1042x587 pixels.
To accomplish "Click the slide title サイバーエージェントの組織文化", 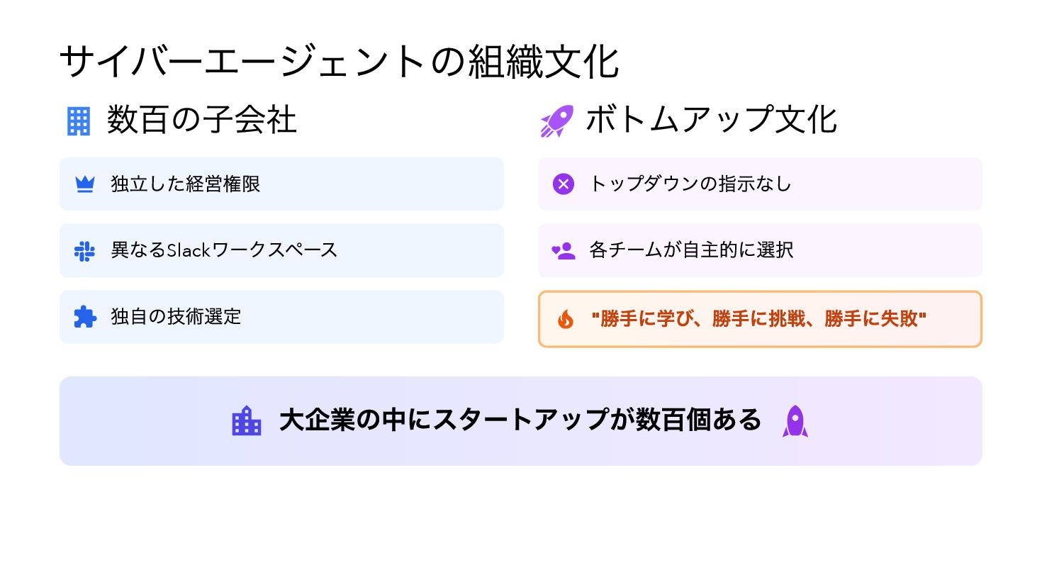I will coord(340,62).
